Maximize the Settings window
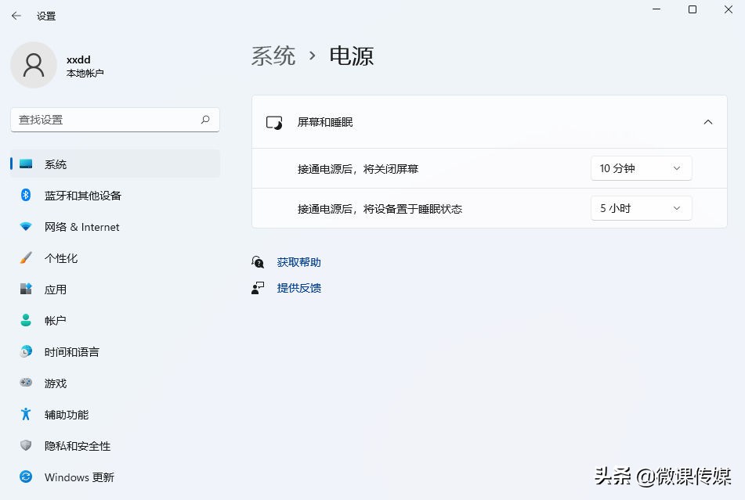Viewport: 745px width, 500px height. 693,9
